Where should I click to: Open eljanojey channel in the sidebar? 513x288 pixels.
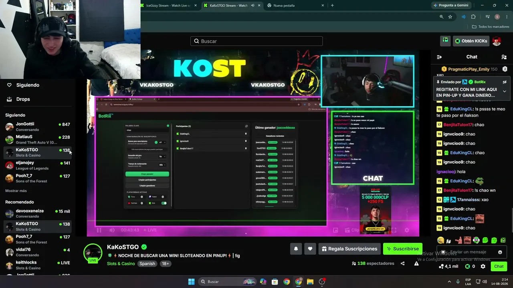[38, 166]
